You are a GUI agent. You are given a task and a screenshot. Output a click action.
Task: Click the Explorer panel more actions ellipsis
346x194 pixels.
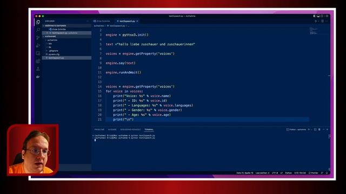tap(88, 21)
